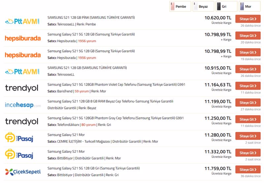Click + Kargo under first 10.798,99 TL
The image size is (264, 183).
tap(226, 40)
